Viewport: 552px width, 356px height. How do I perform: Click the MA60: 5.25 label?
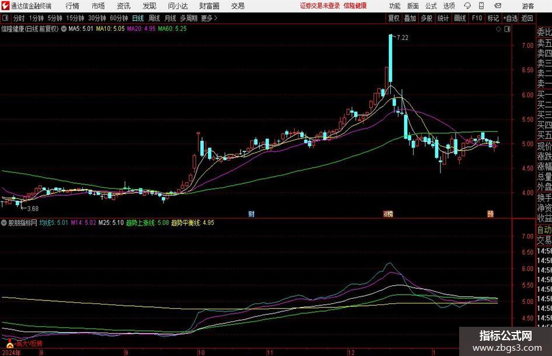tap(172, 29)
